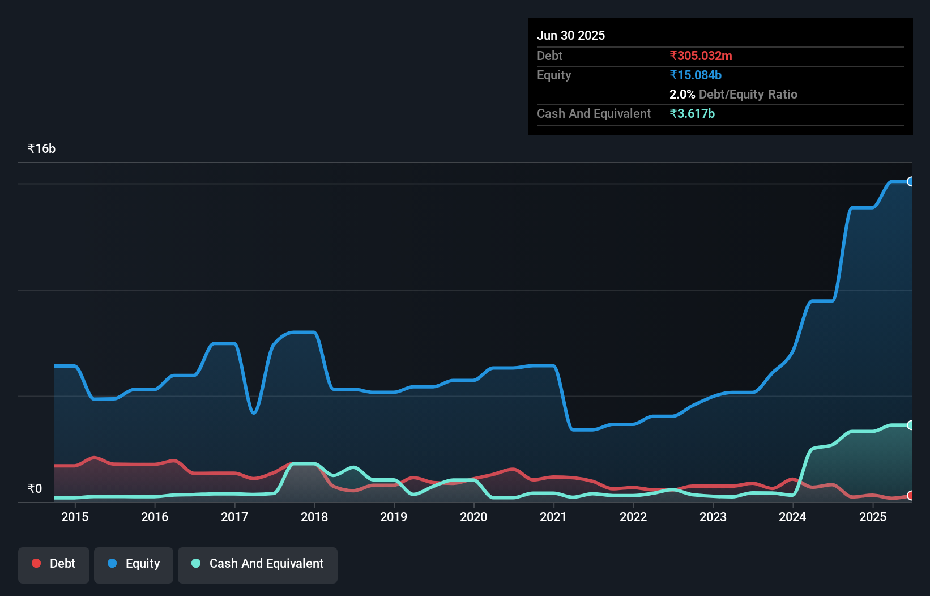Click the ₹16b y-axis label
930x596 pixels.
point(41,149)
